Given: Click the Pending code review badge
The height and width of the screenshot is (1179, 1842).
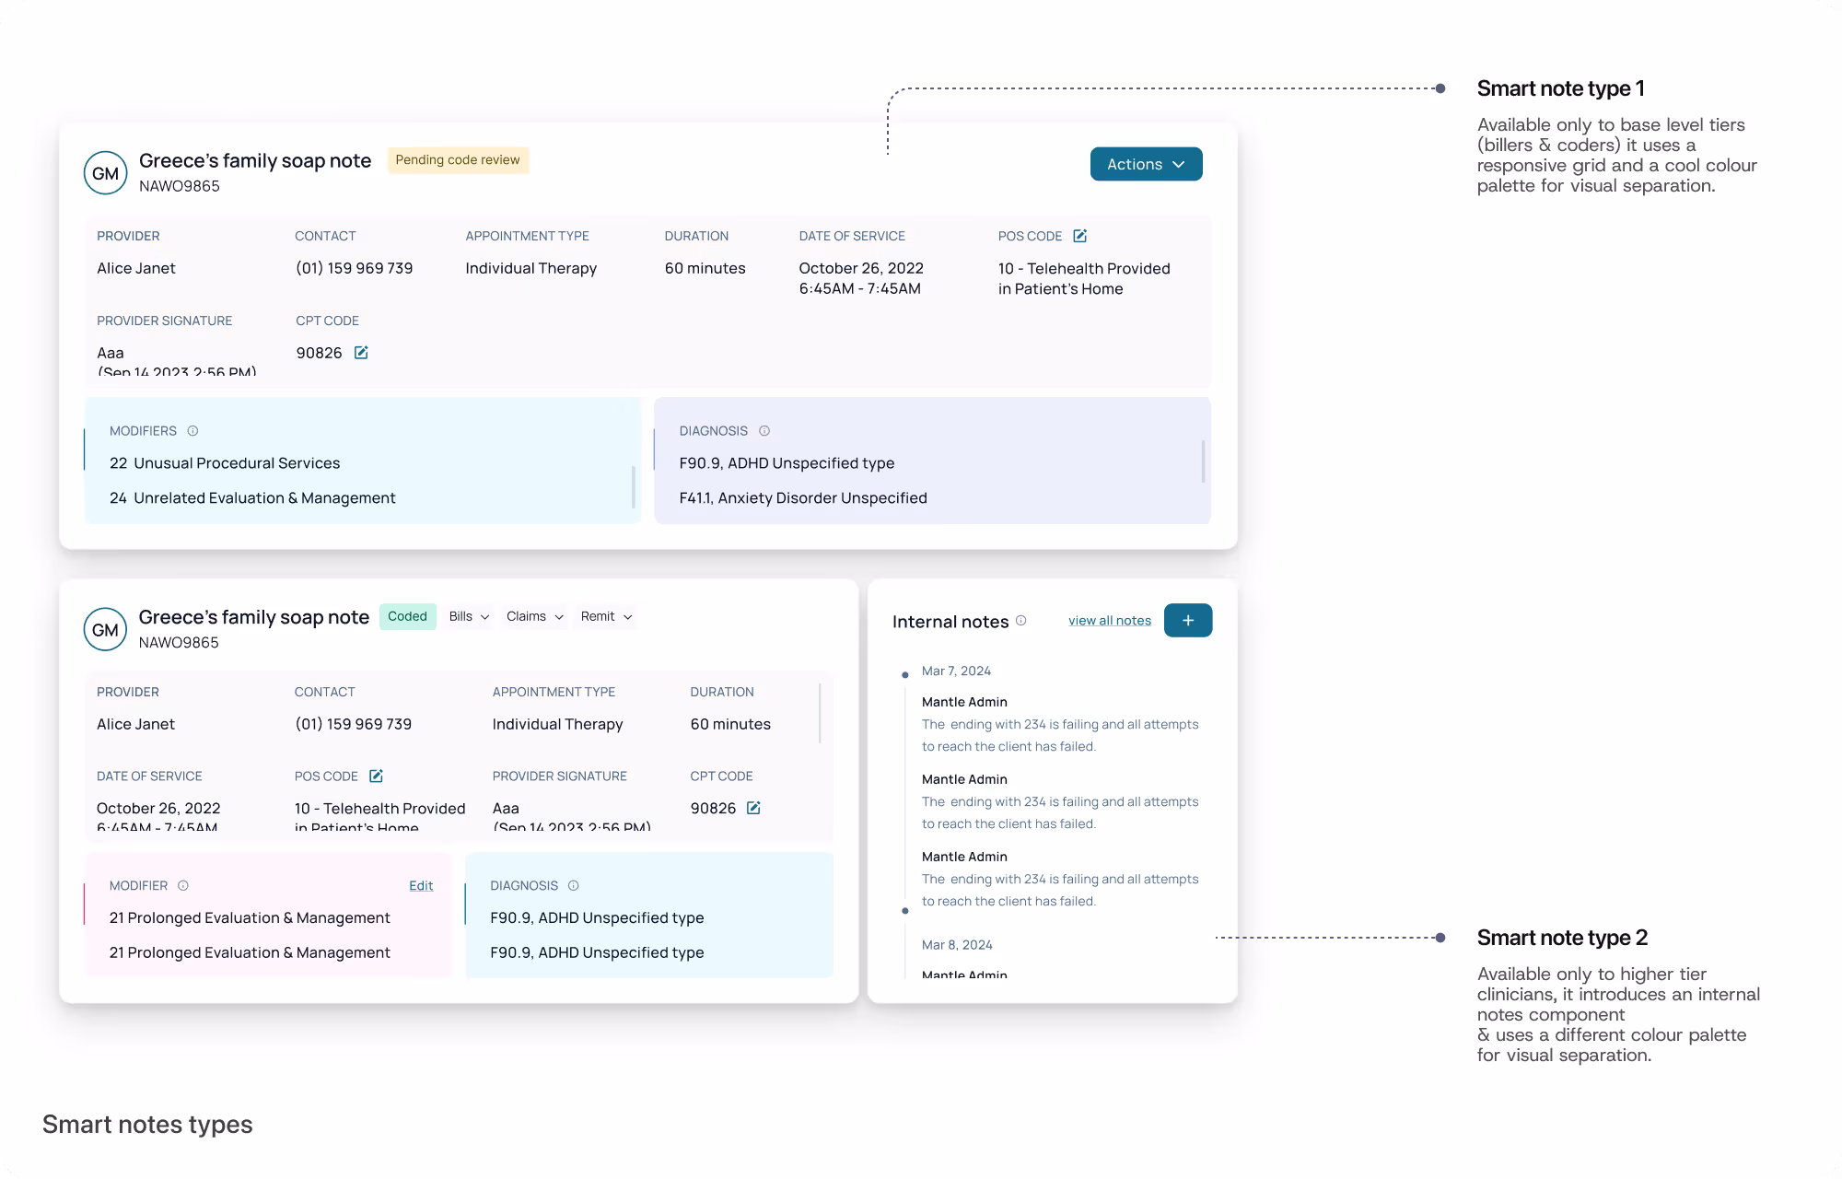Looking at the screenshot, I should click(458, 160).
